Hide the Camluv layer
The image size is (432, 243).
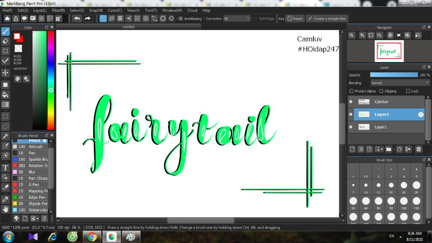pos(351,102)
